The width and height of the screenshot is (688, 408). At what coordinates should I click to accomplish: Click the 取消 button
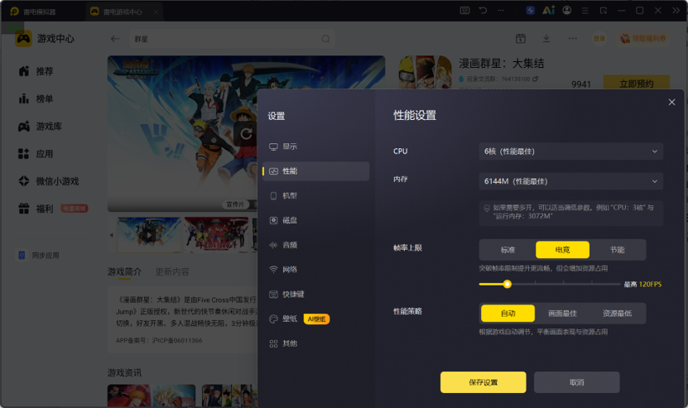tap(576, 382)
